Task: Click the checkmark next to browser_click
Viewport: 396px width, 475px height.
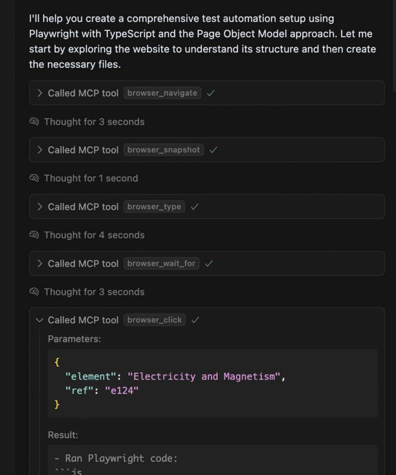Action: tap(195, 320)
